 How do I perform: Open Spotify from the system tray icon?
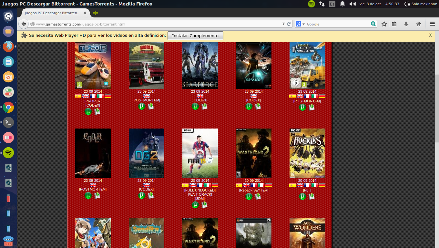click(x=311, y=4)
